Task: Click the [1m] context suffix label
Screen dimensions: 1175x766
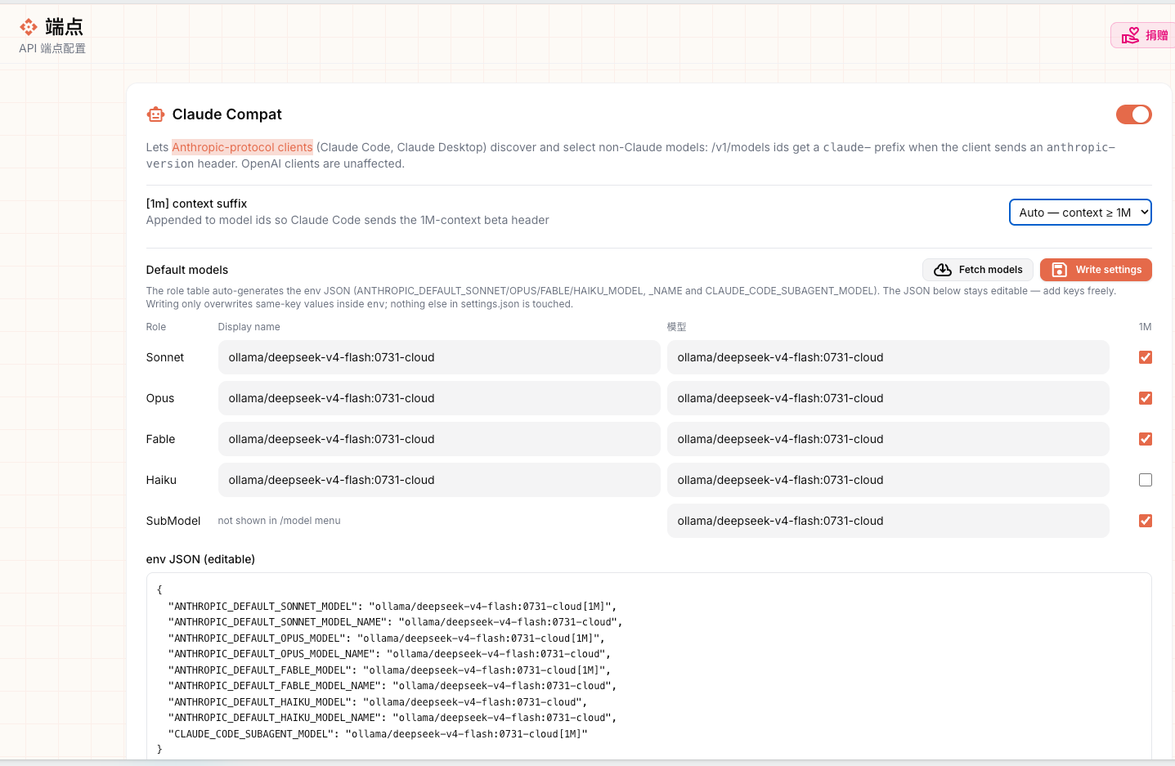Action: tap(196, 204)
